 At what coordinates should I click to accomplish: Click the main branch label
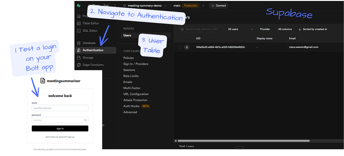(177, 6)
